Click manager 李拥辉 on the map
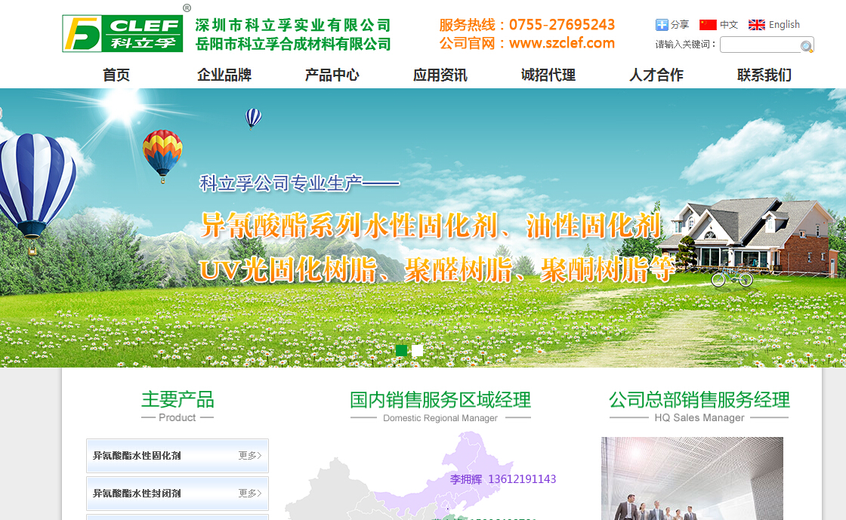 click(x=465, y=479)
